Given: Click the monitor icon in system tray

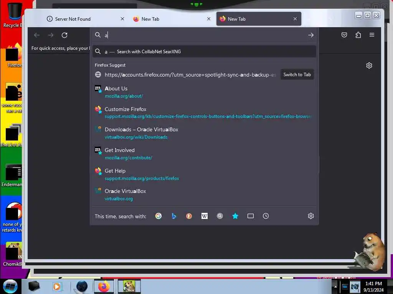Looking at the screenshot, I should (345, 287).
